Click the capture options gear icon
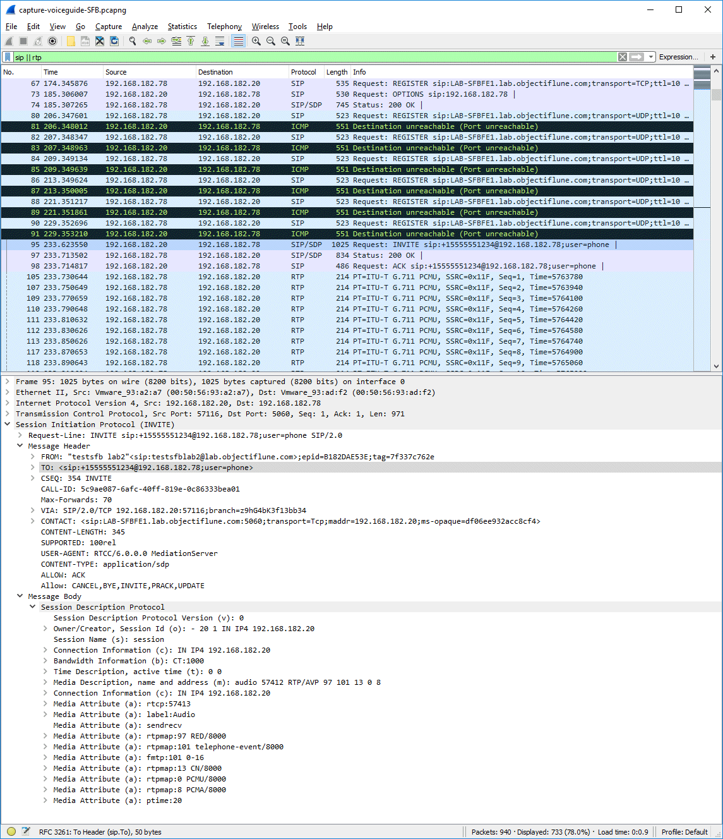Viewport: 723px width, 839px height. click(x=52, y=41)
